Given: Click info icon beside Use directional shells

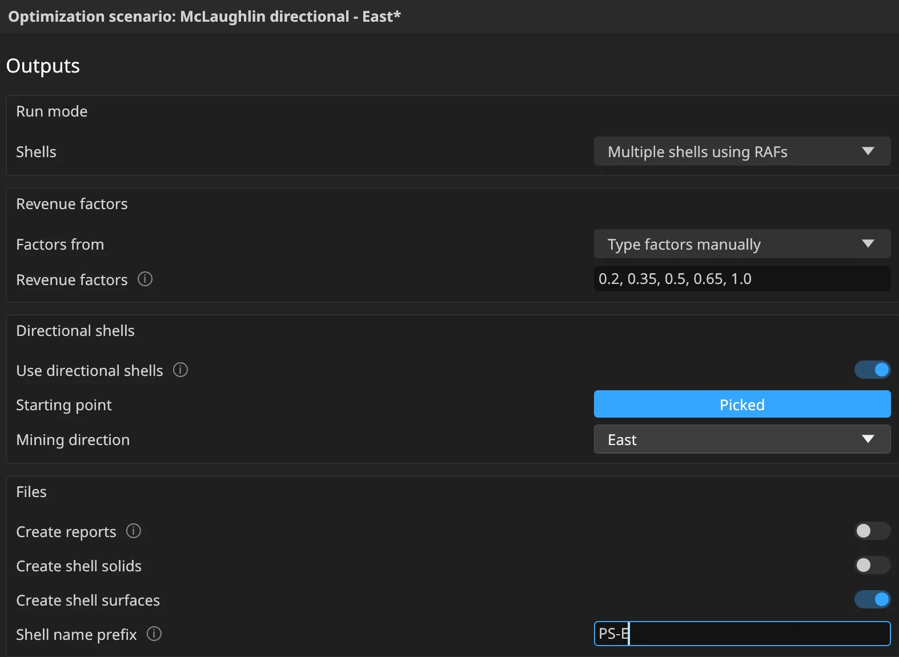Looking at the screenshot, I should [x=180, y=370].
